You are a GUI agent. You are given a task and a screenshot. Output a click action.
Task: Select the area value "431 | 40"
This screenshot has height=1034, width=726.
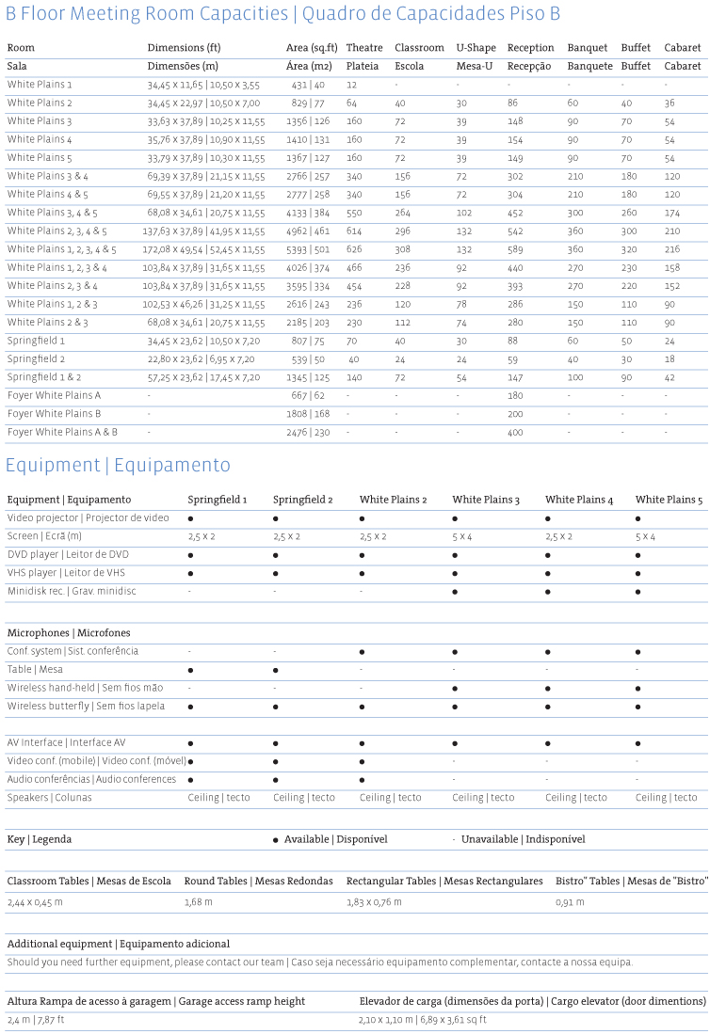pos(308,85)
